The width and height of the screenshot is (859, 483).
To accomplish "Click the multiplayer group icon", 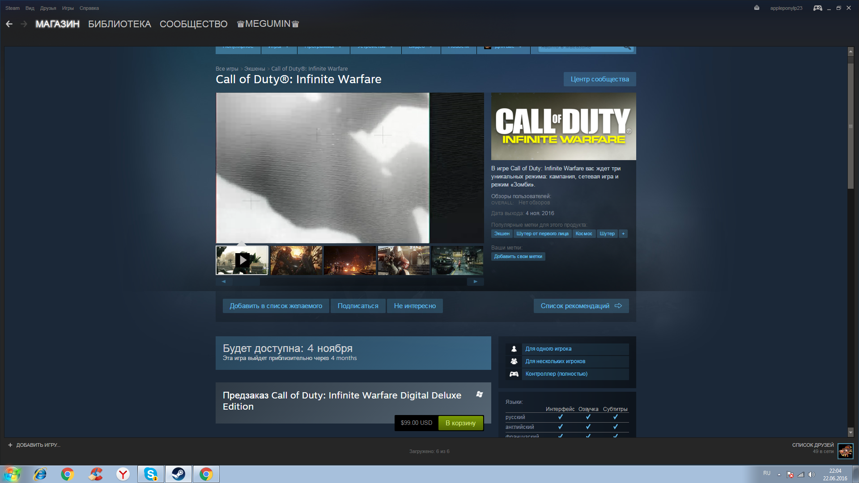I will pyautogui.click(x=514, y=361).
